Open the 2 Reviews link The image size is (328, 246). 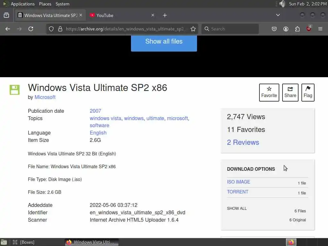pyautogui.click(x=243, y=142)
